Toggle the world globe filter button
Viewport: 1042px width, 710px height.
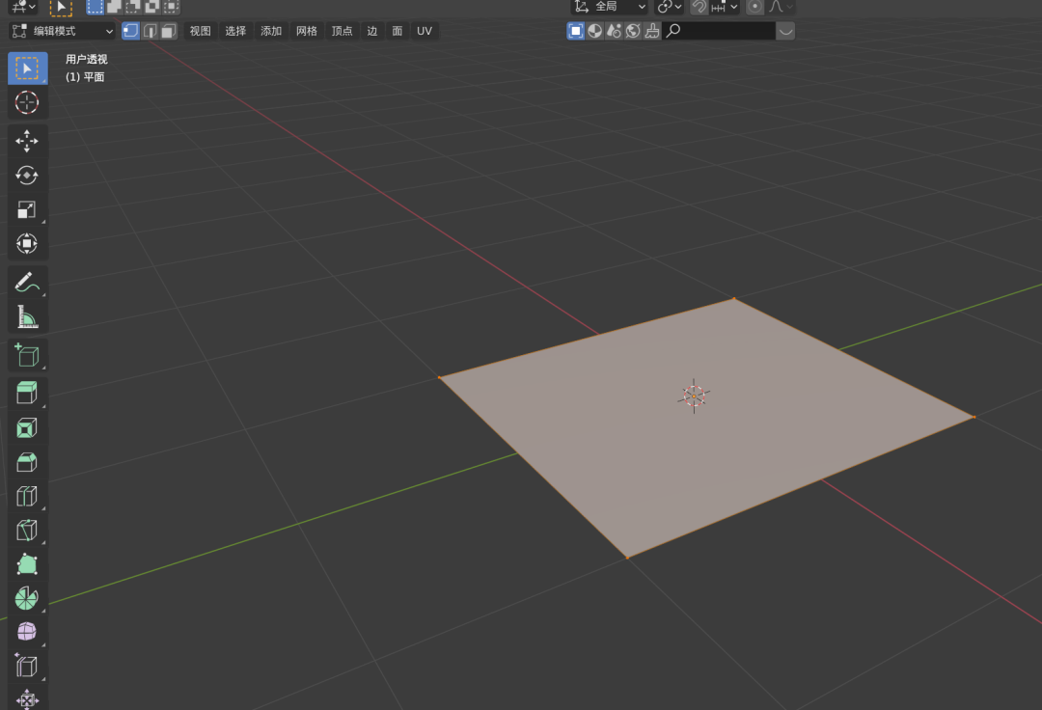click(x=633, y=31)
